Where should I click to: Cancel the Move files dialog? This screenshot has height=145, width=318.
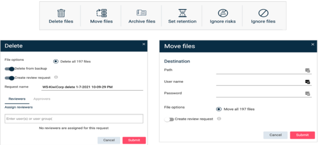275,135
